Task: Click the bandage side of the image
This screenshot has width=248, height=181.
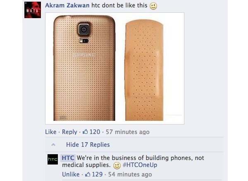Action: (x=144, y=70)
